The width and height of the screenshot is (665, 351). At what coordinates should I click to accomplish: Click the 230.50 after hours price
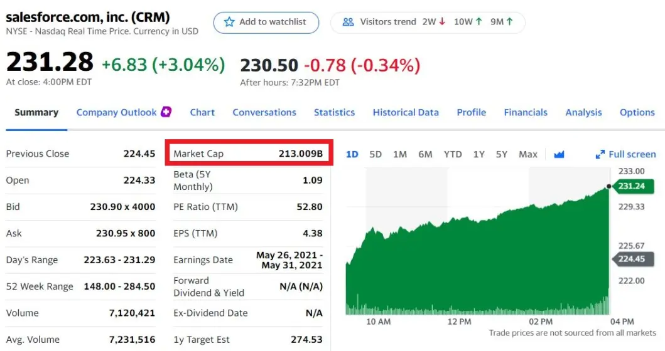(269, 65)
